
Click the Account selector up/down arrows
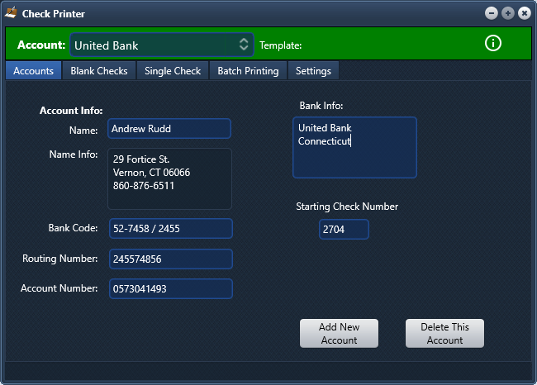244,45
